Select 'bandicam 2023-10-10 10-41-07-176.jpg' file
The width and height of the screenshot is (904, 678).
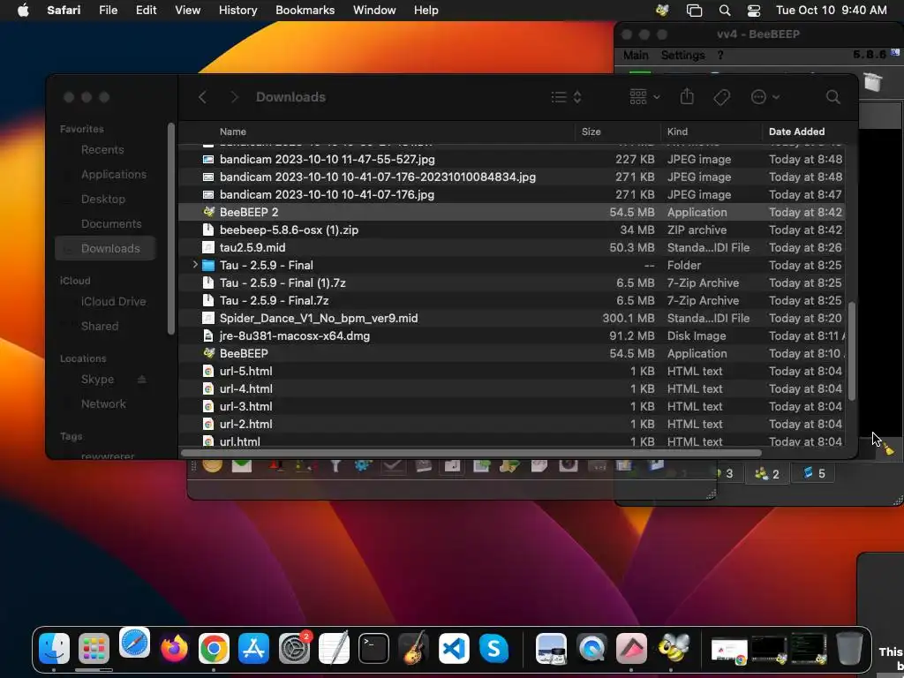511,194
